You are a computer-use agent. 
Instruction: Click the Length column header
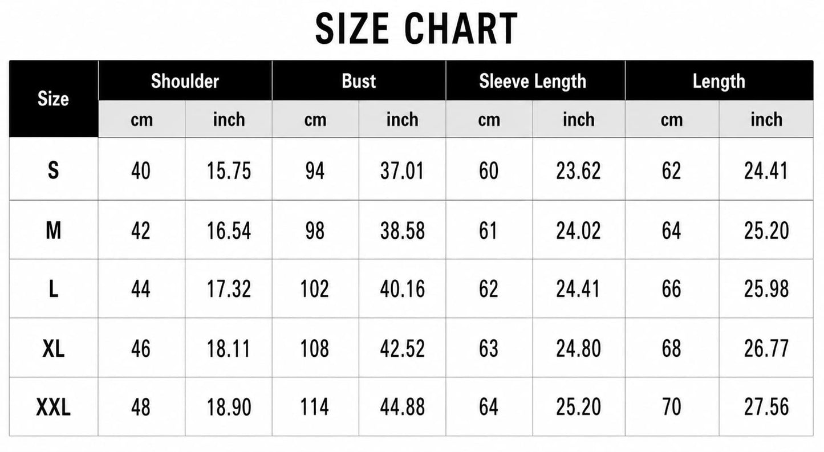[719, 81]
